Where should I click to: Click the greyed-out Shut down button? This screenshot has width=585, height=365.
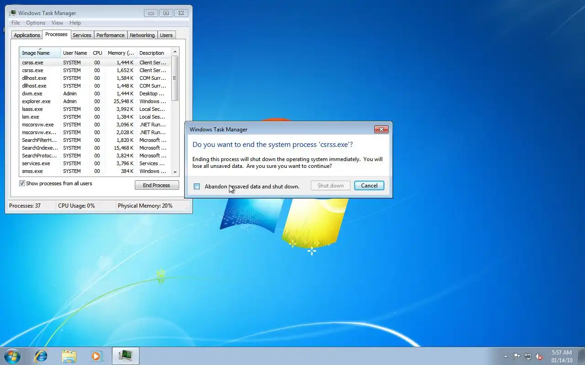pyautogui.click(x=330, y=186)
